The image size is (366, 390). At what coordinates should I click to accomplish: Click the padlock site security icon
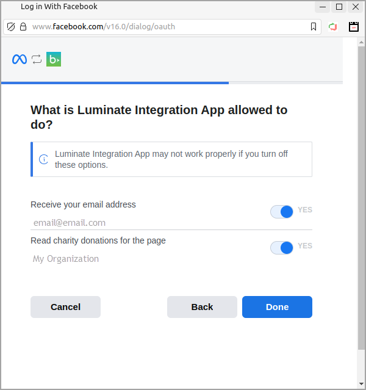click(23, 27)
